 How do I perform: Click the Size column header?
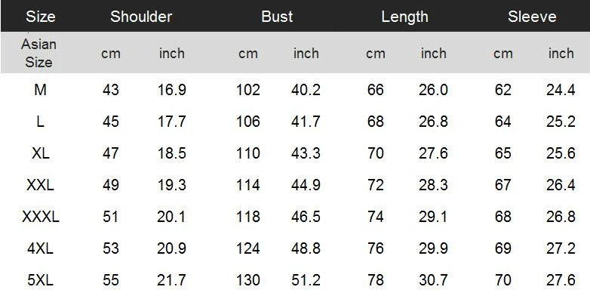[x=40, y=17]
